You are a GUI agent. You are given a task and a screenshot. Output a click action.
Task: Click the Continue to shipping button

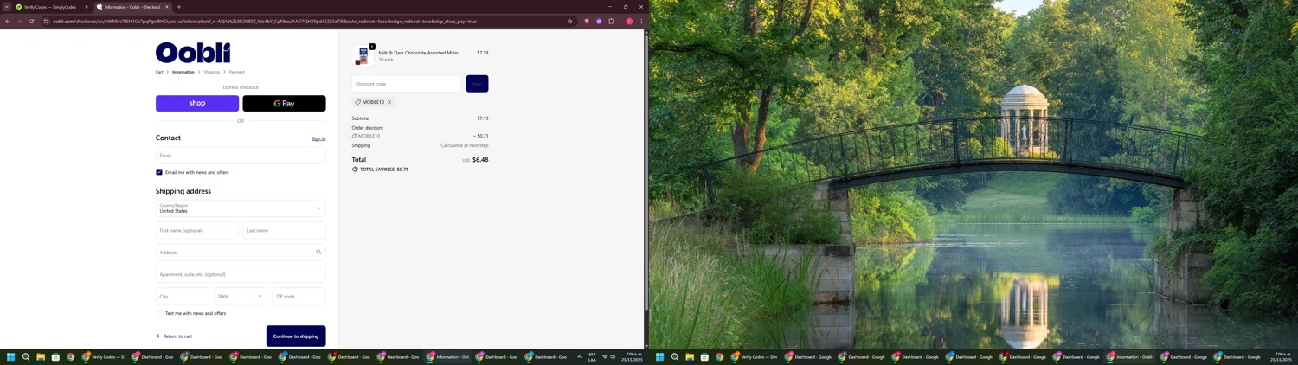pyautogui.click(x=296, y=336)
